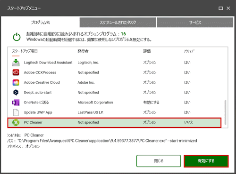Sort by 評価 column header
This screenshot has width=236, height=174.
click(147, 51)
